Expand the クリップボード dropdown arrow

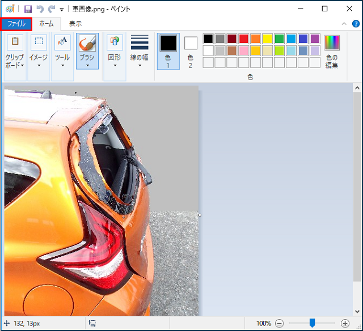[x=22, y=65]
